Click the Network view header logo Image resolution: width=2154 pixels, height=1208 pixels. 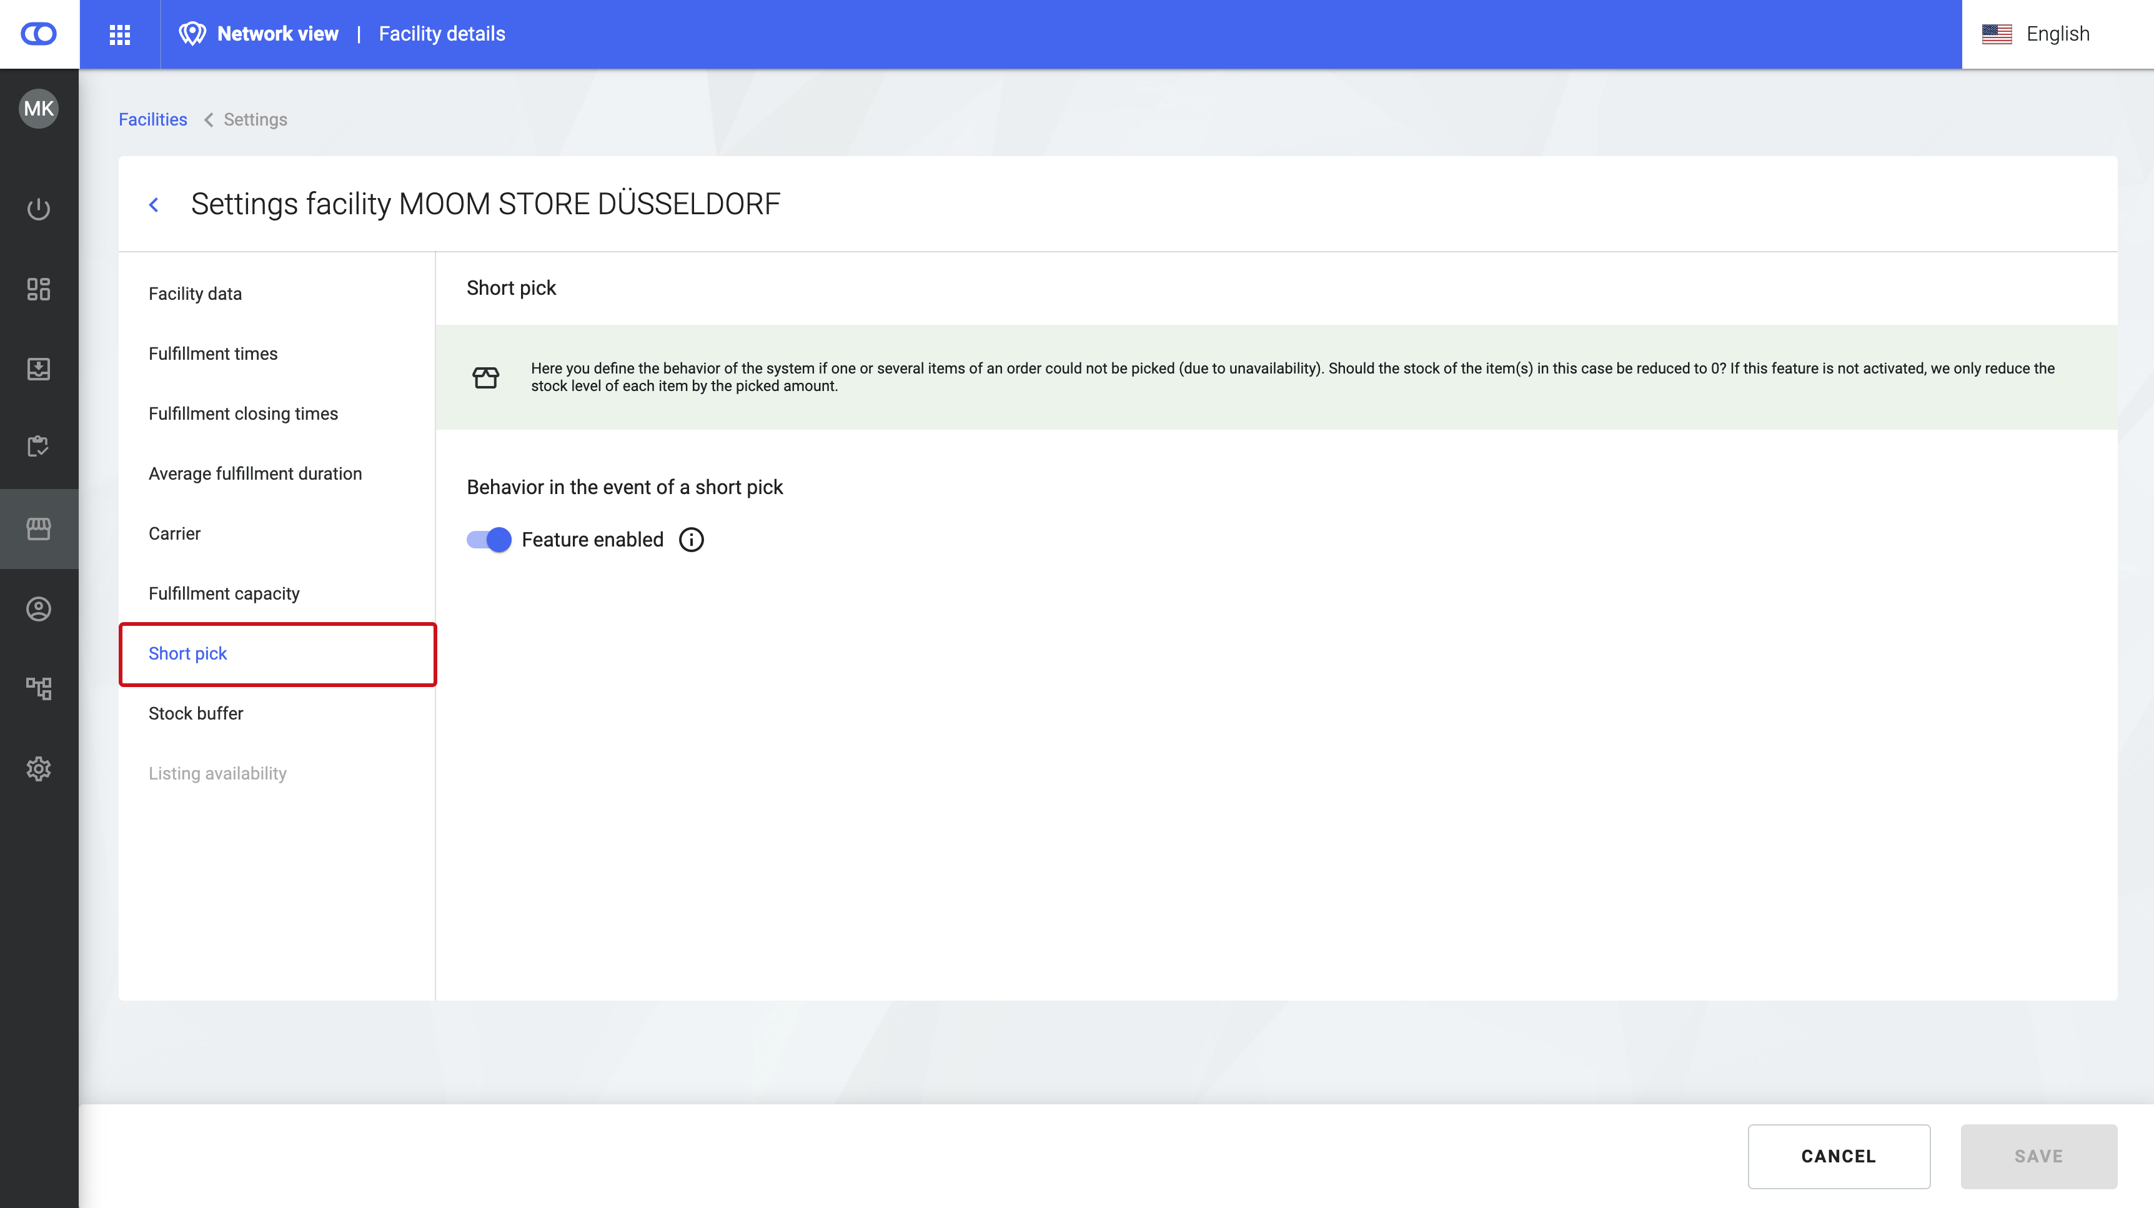pyautogui.click(x=192, y=34)
